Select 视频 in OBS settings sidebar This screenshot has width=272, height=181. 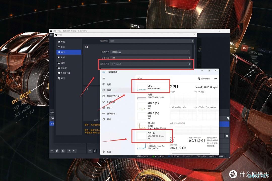coord(69,63)
